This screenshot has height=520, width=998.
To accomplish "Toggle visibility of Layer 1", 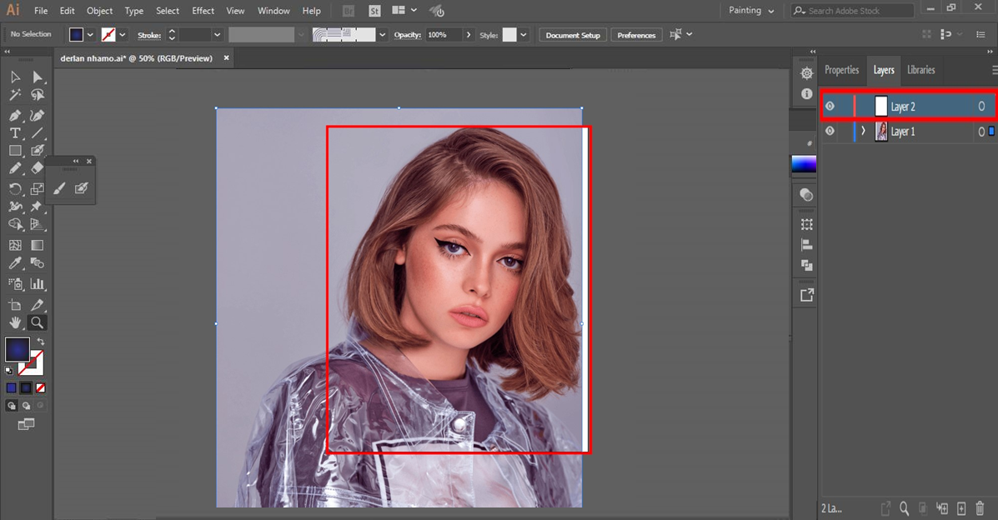I will (x=830, y=131).
